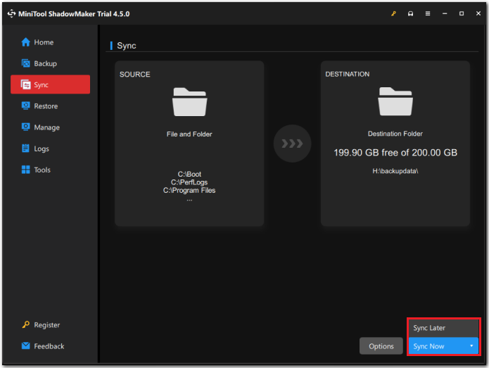Click the Register link label
This screenshot has width=489, height=368.
click(46, 325)
